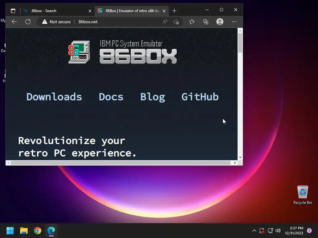Image resolution: width=318 pixels, height=238 pixels.
Task: Activate the Read aloud icon
Action: point(165,22)
